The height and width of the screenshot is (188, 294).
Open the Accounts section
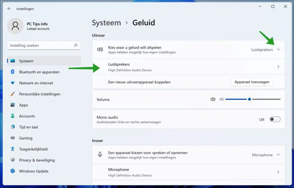(44, 116)
